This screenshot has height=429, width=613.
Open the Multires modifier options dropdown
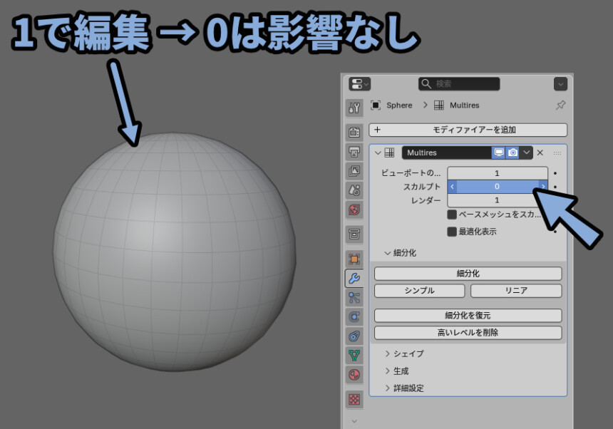click(x=527, y=153)
